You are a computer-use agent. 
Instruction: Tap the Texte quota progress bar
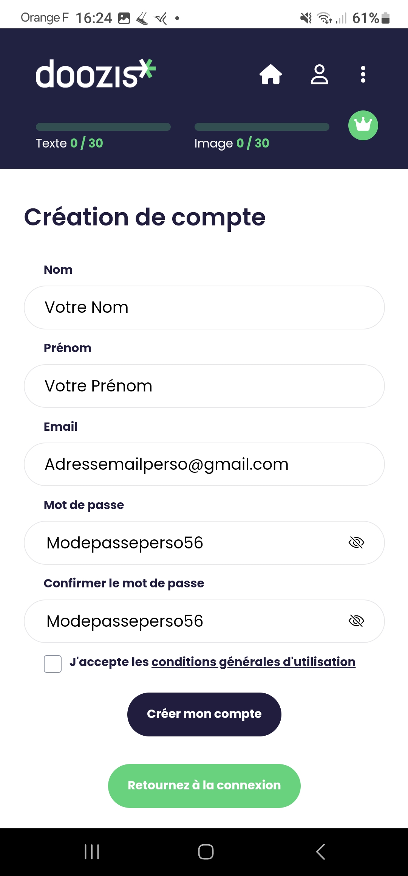(103, 127)
